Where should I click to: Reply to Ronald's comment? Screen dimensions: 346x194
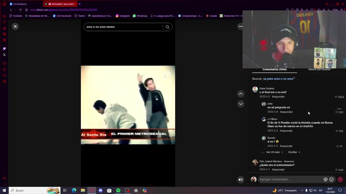point(286,146)
